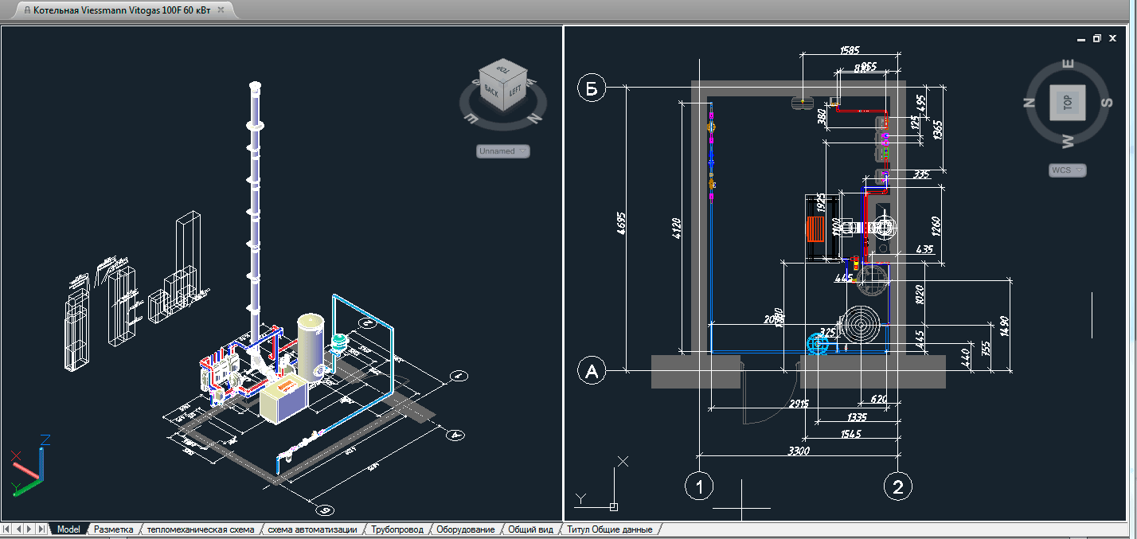Viewport: 1137px width, 539px height.
Task: Click compass letter N on left viewport ViewCube
Action: (534, 118)
